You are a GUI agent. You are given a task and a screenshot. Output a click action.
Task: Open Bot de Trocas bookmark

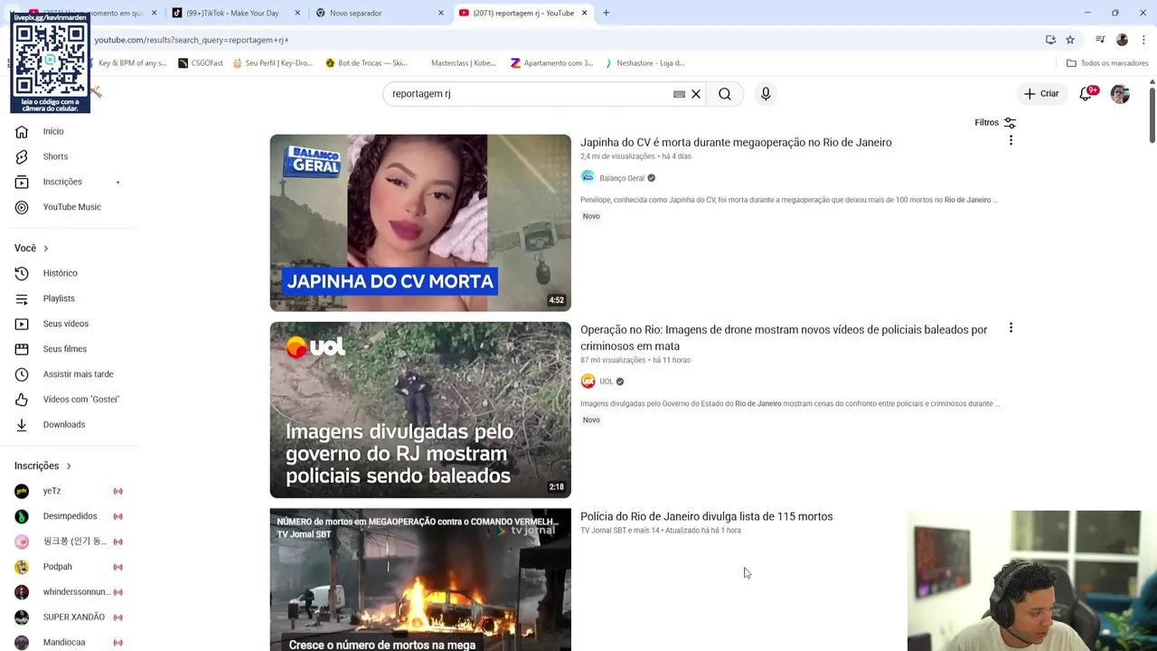point(366,63)
